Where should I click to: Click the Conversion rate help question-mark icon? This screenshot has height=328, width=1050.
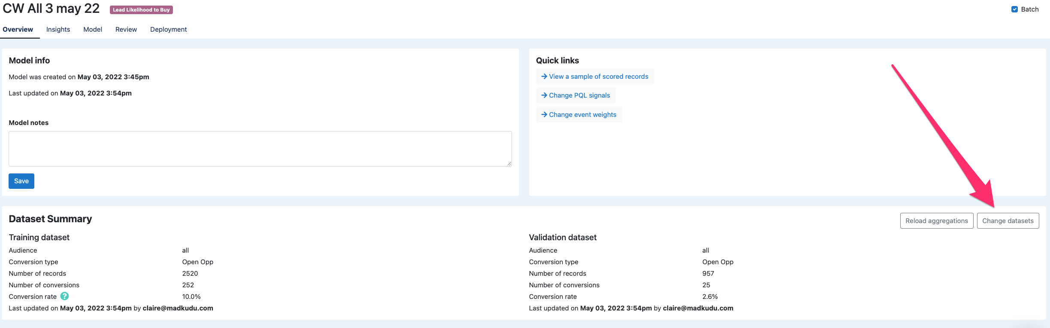(64, 296)
